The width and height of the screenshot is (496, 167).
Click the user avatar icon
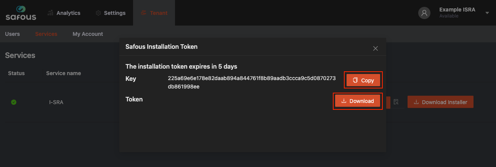pos(424,13)
